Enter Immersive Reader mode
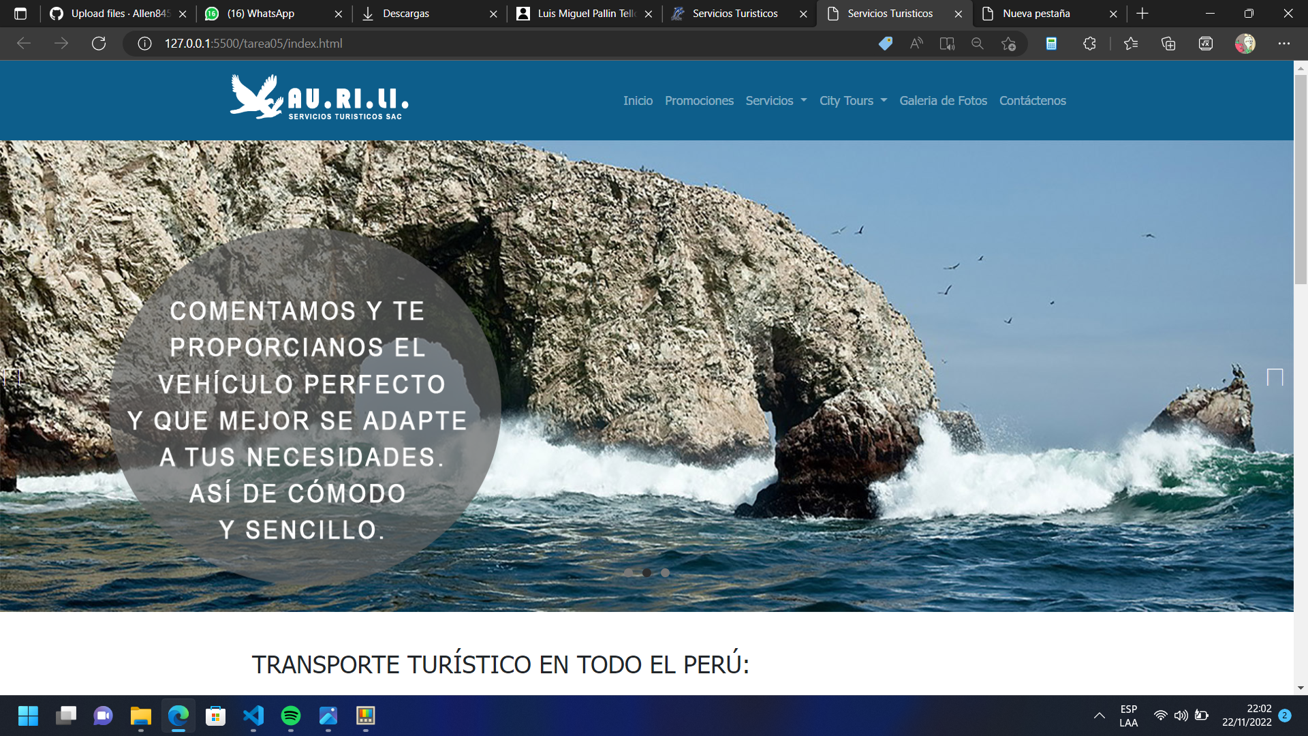This screenshot has height=736, width=1308. (x=947, y=43)
